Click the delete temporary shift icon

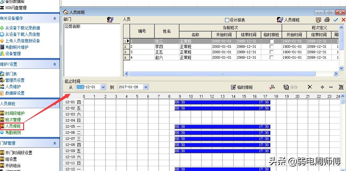(272, 87)
